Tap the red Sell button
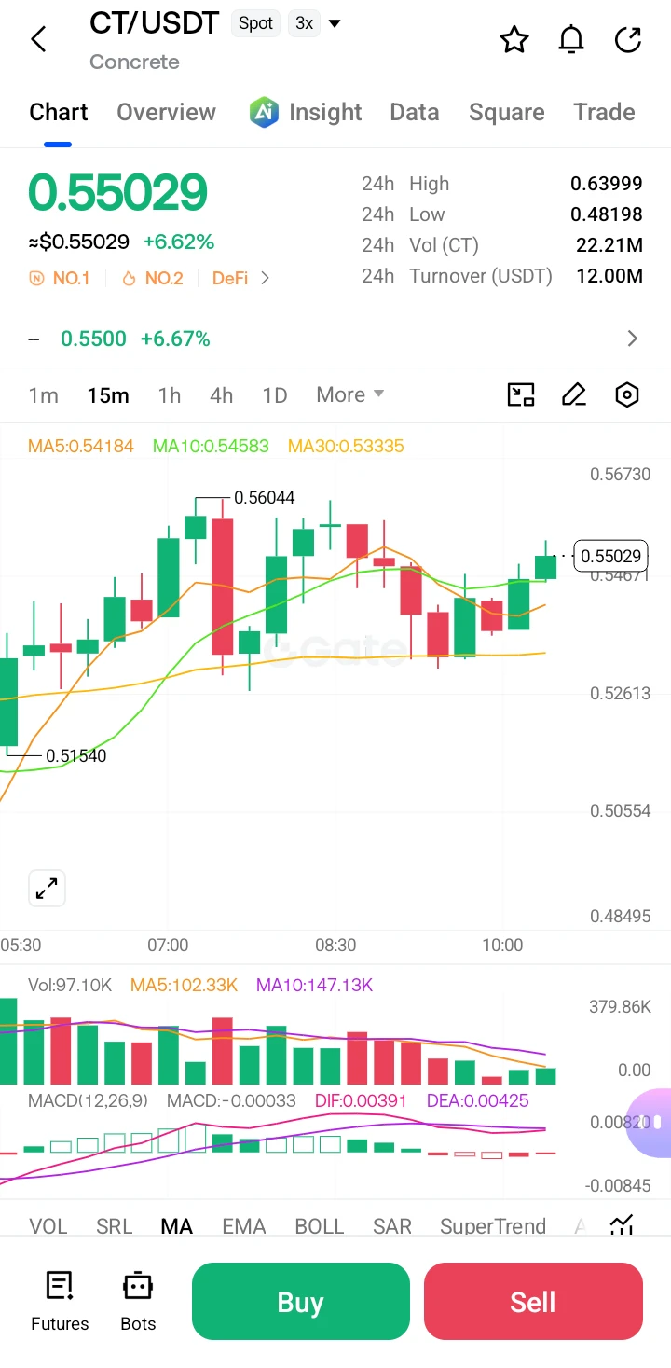This screenshot has width=671, height=1368. pos(533,1301)
